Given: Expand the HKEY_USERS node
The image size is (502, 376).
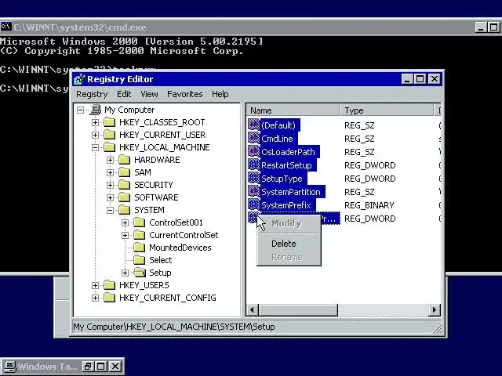Looking at the screenshot, I should (95, 285).
